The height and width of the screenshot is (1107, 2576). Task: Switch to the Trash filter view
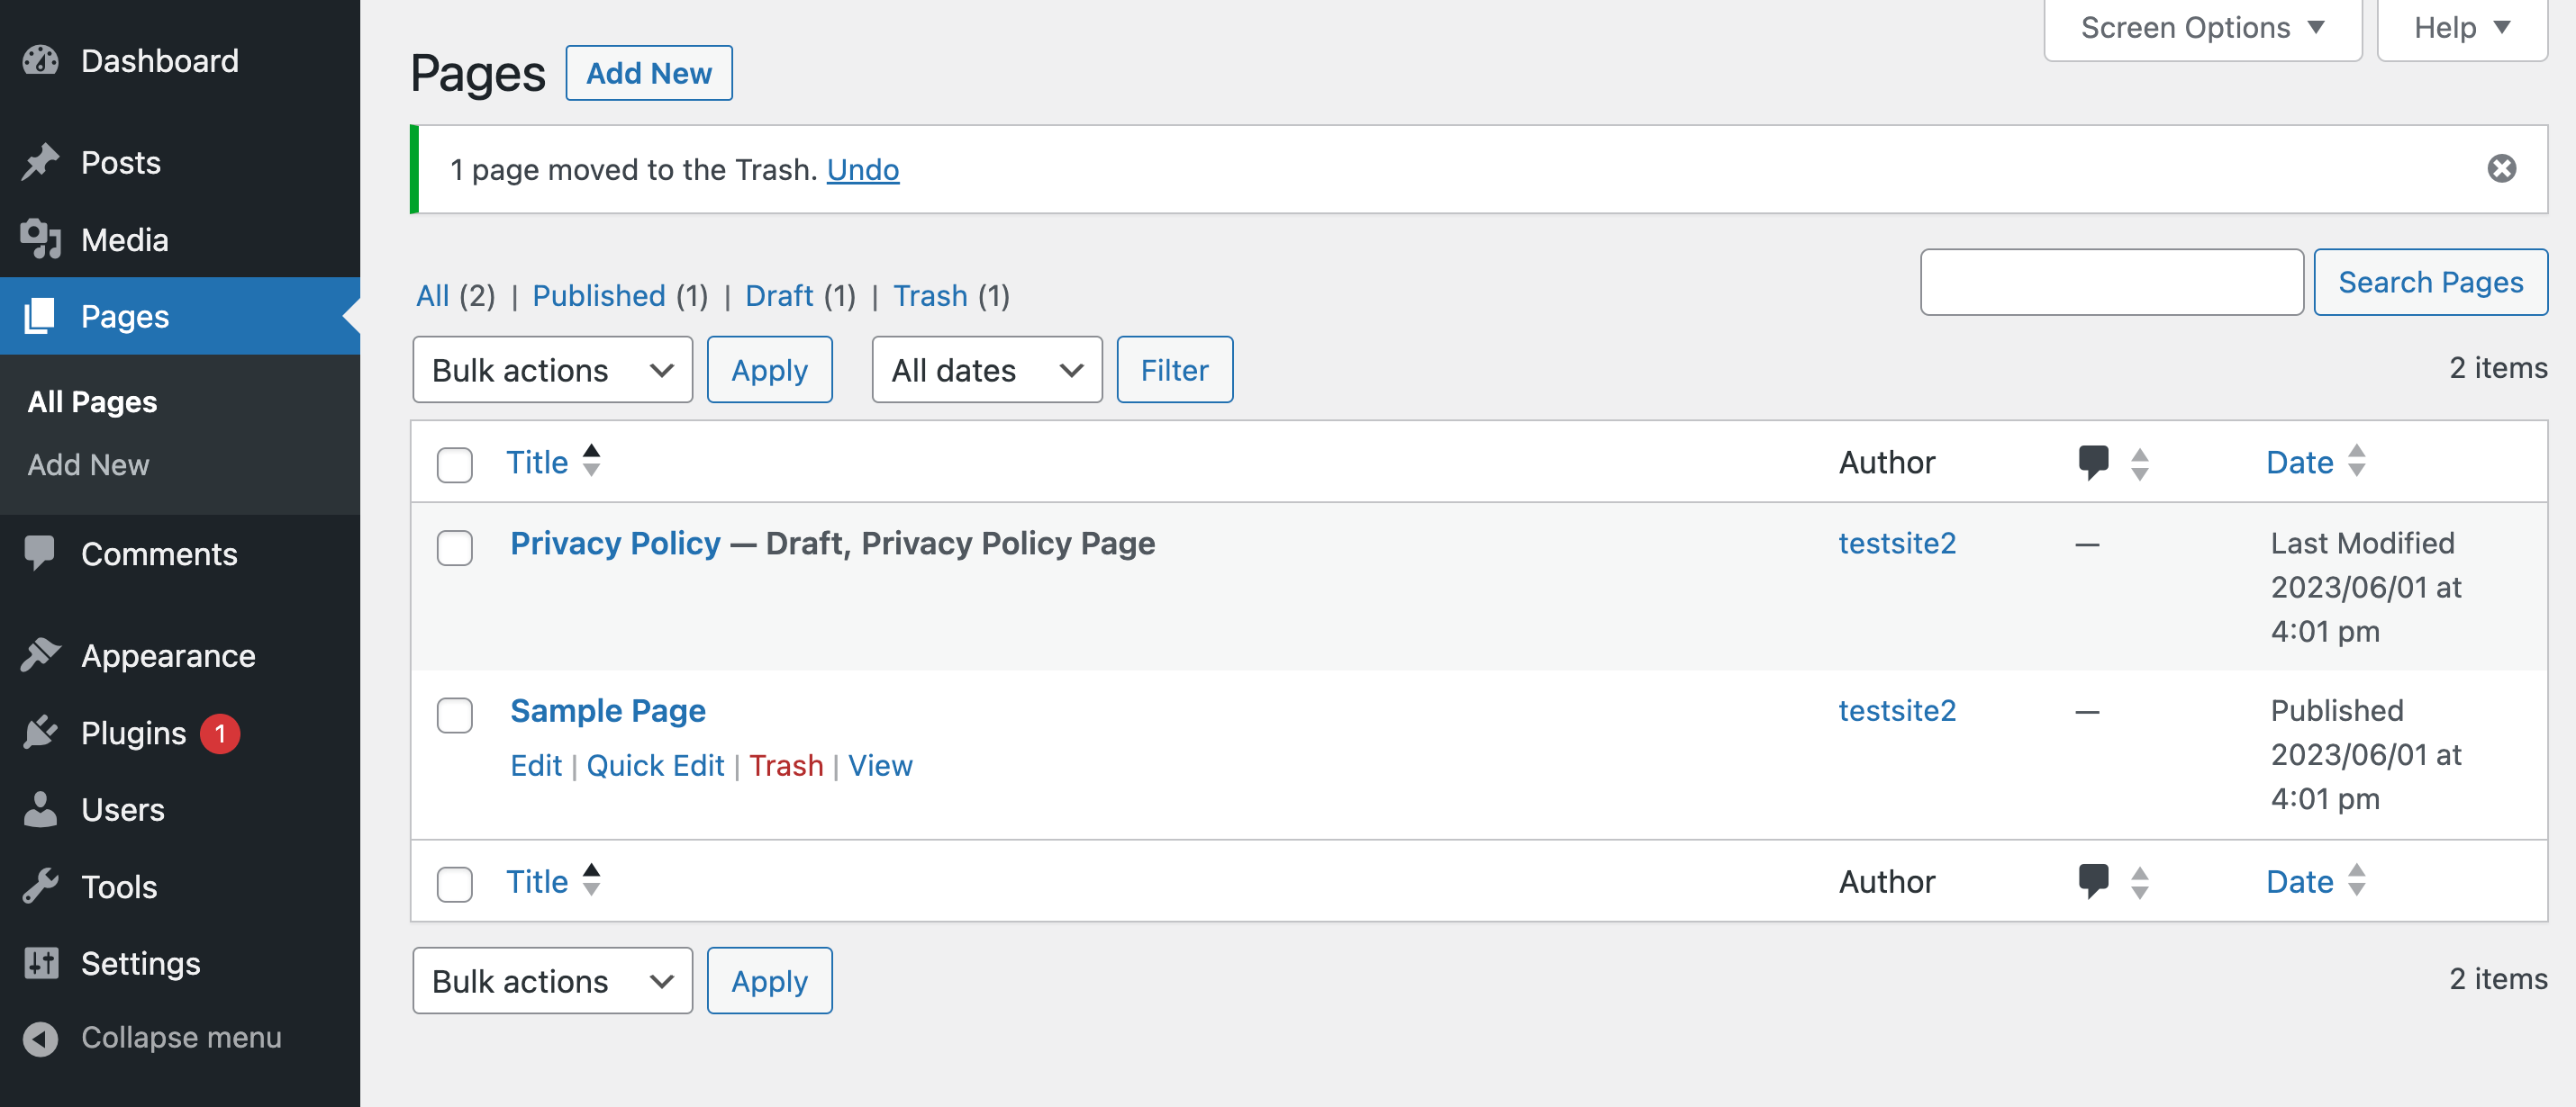pyautogui.click(x=929, y=296)
